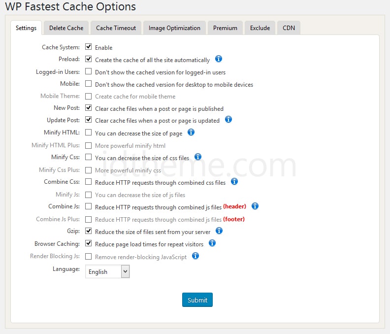Tick the Minify Css Plus checkbox
390x334 pixels.
coord(88,170)
